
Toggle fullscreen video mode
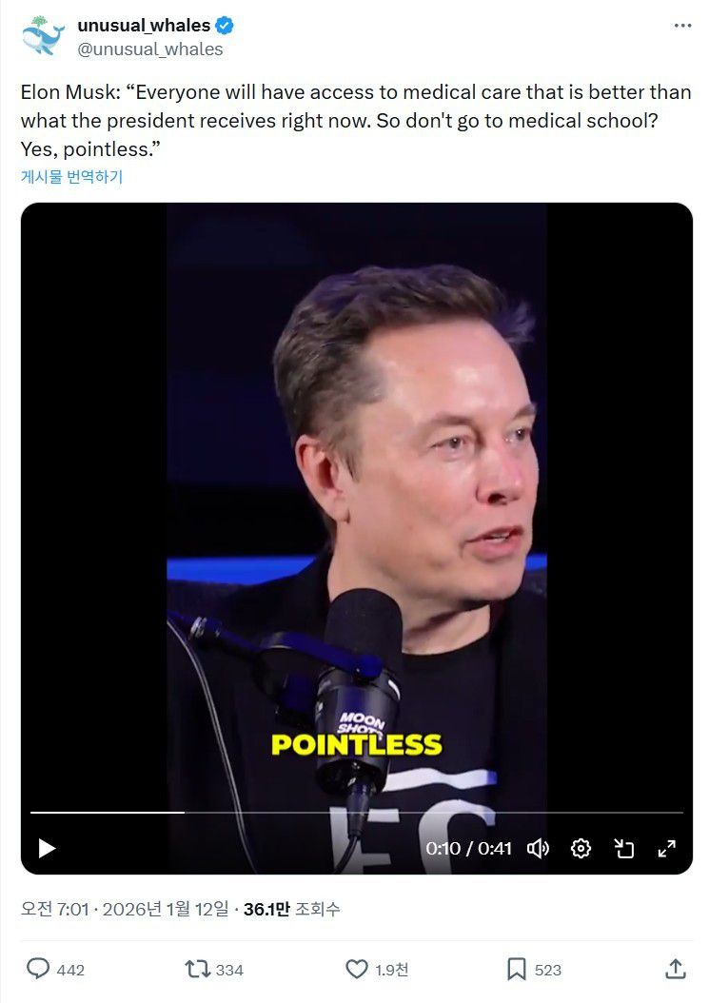[667, 848]
